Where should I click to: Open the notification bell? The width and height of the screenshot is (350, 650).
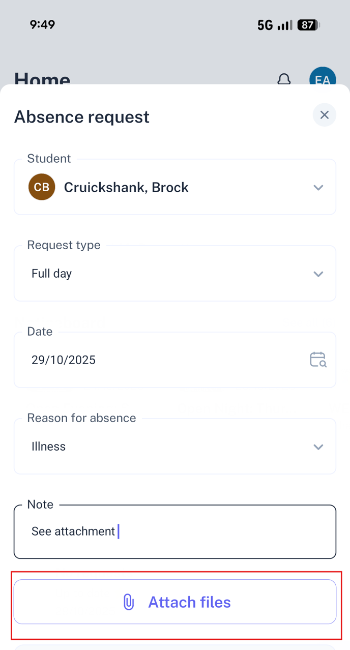[284, 80]
